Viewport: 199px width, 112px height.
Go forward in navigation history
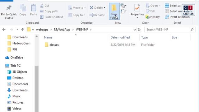pos(12,30)
